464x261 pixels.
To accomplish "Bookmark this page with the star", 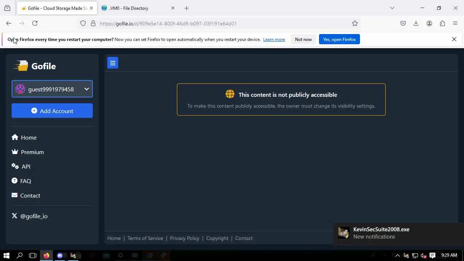I will [355, 23].
